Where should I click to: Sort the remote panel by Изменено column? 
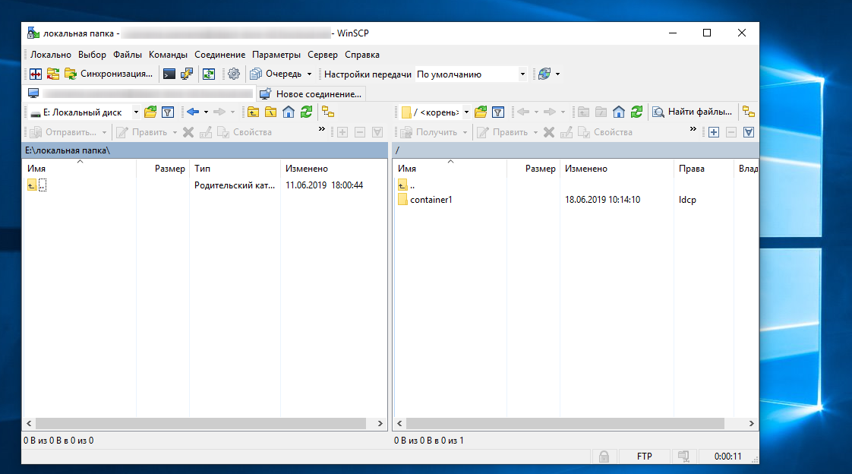point(617,169)
